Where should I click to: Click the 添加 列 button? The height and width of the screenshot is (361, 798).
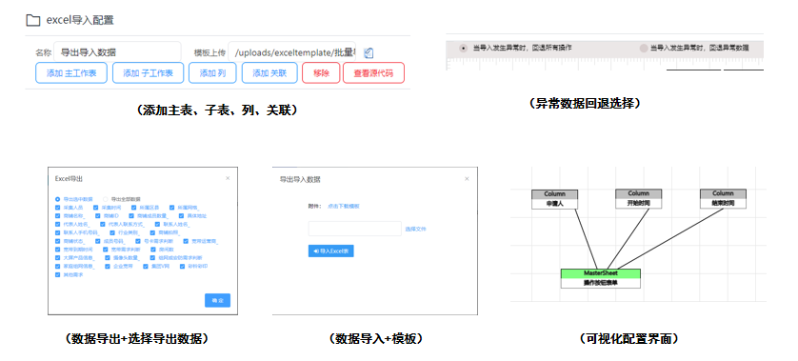(x=212, y=72)
